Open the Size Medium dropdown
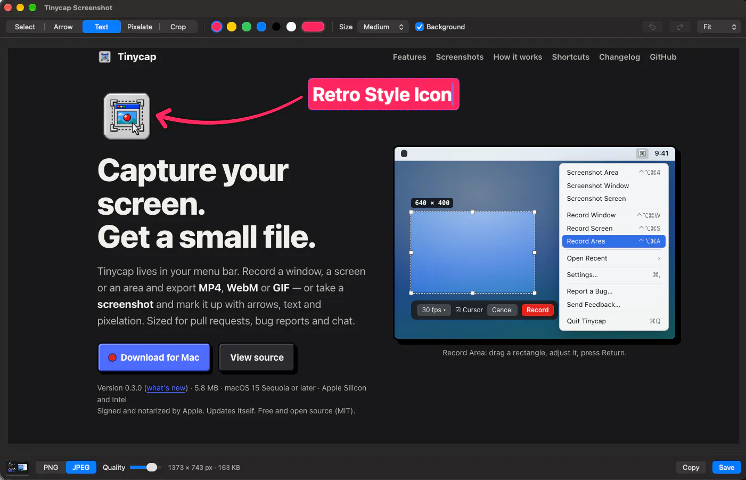This screenshot has height=480, width=746. (x=383, y=27)
